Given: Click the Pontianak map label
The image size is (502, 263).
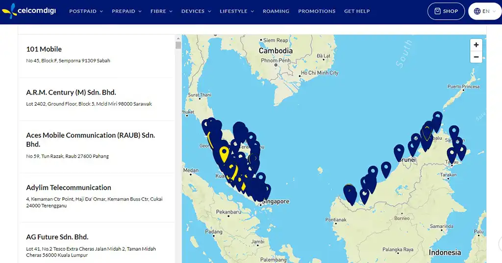Looking at the screenshot, I should tap(336, 220).
